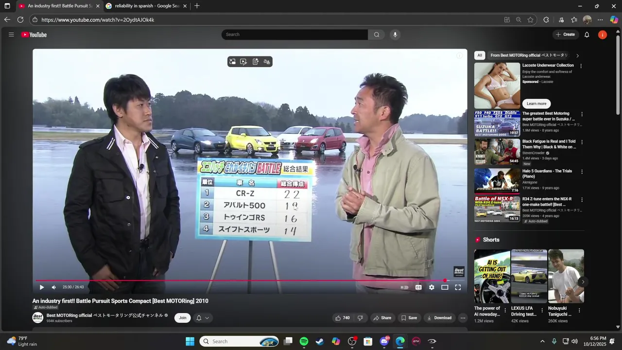Viewport: 622px width, 350px height.
Task: Open Steam from the taskbar
Action: 320,341
